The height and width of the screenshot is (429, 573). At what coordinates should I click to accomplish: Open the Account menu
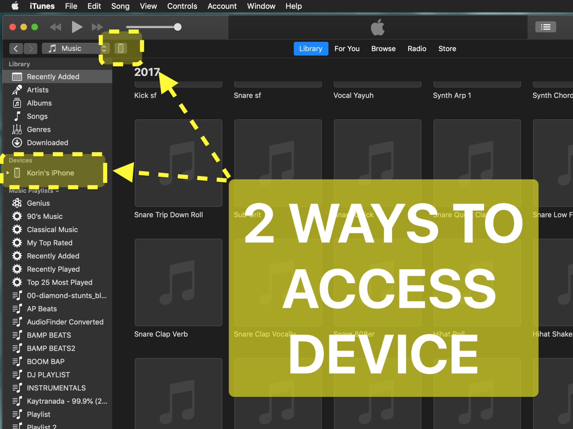tap(222, 6)
